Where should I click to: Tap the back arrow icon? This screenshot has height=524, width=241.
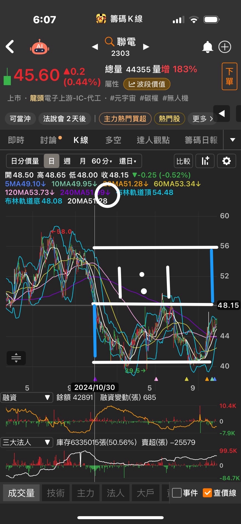[10, 47]
